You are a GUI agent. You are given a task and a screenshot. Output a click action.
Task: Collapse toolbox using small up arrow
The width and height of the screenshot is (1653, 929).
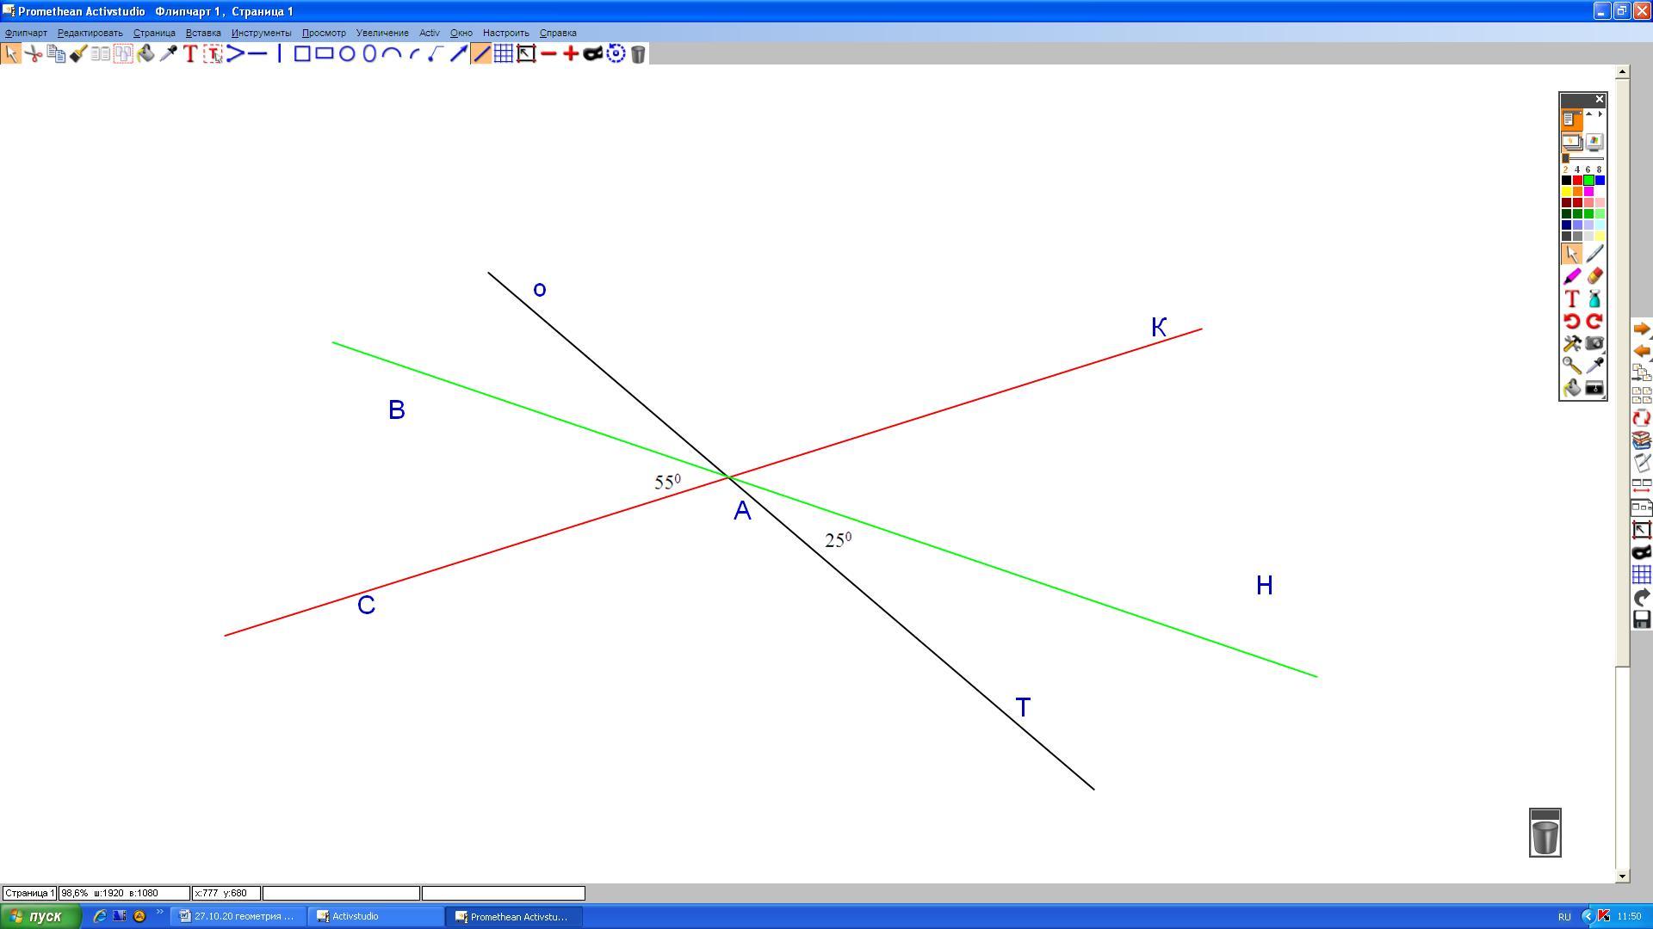(1589, 114)
